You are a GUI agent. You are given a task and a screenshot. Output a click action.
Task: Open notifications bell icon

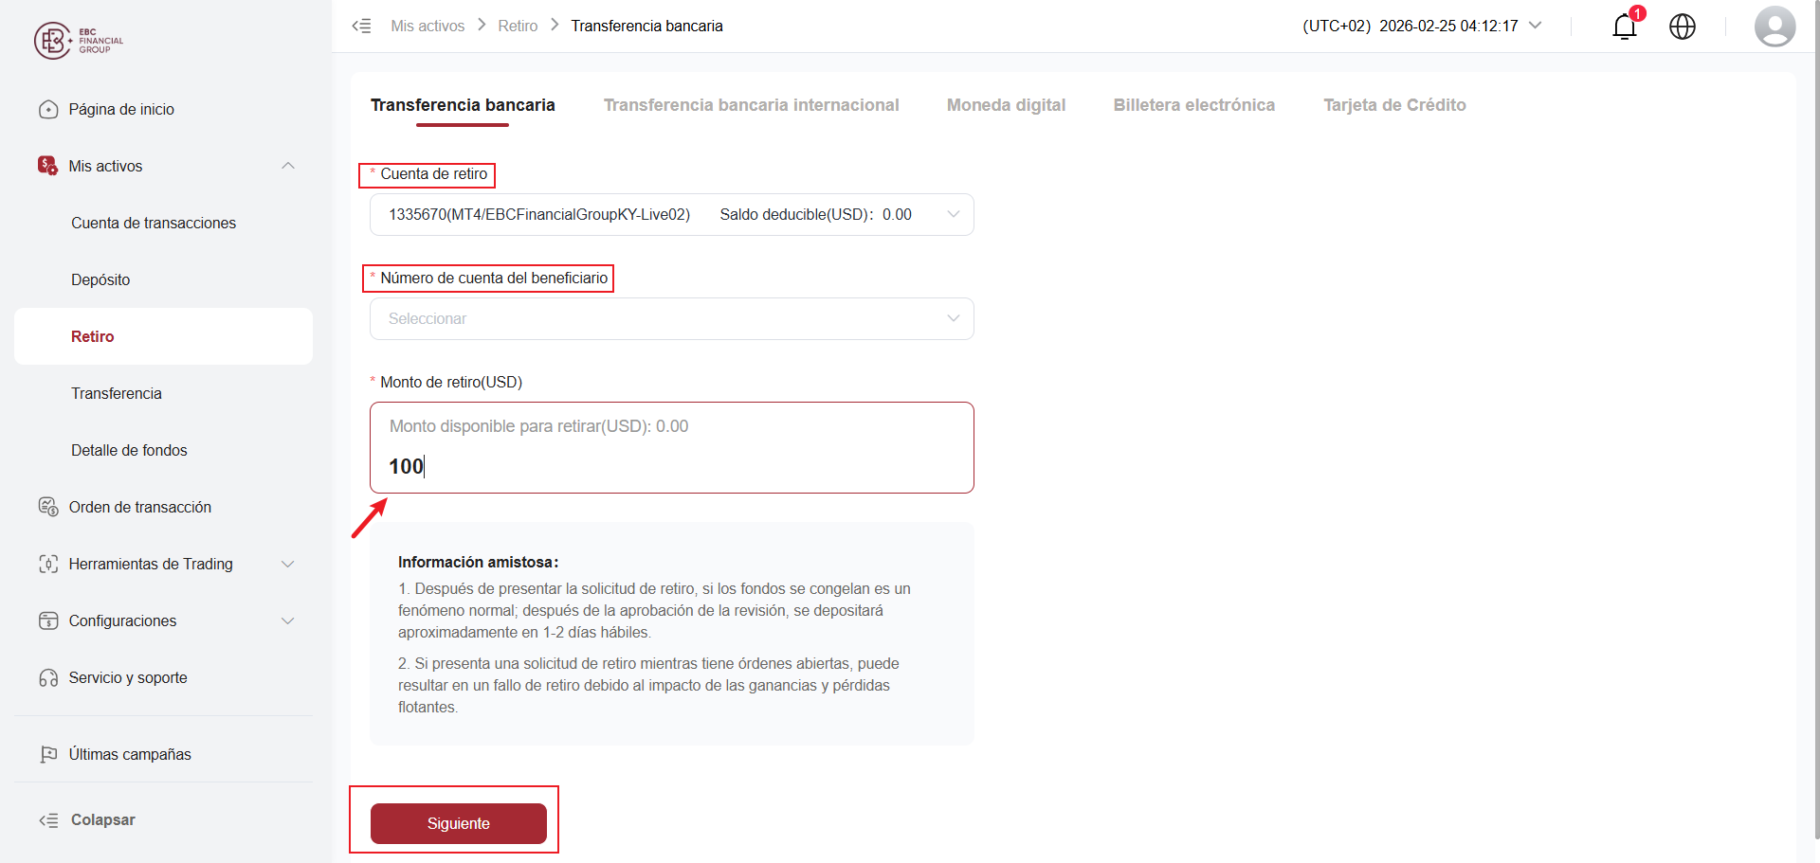coord(1625,27)
